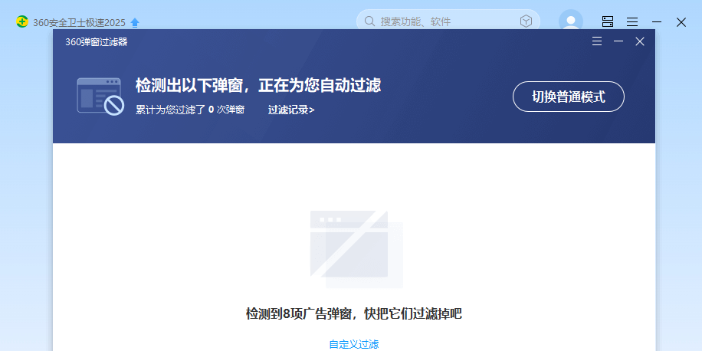This screenshot has width=702, height=351.
Task: Open the toolbox icon in main window title bar
Action: (x=608, y=21)
